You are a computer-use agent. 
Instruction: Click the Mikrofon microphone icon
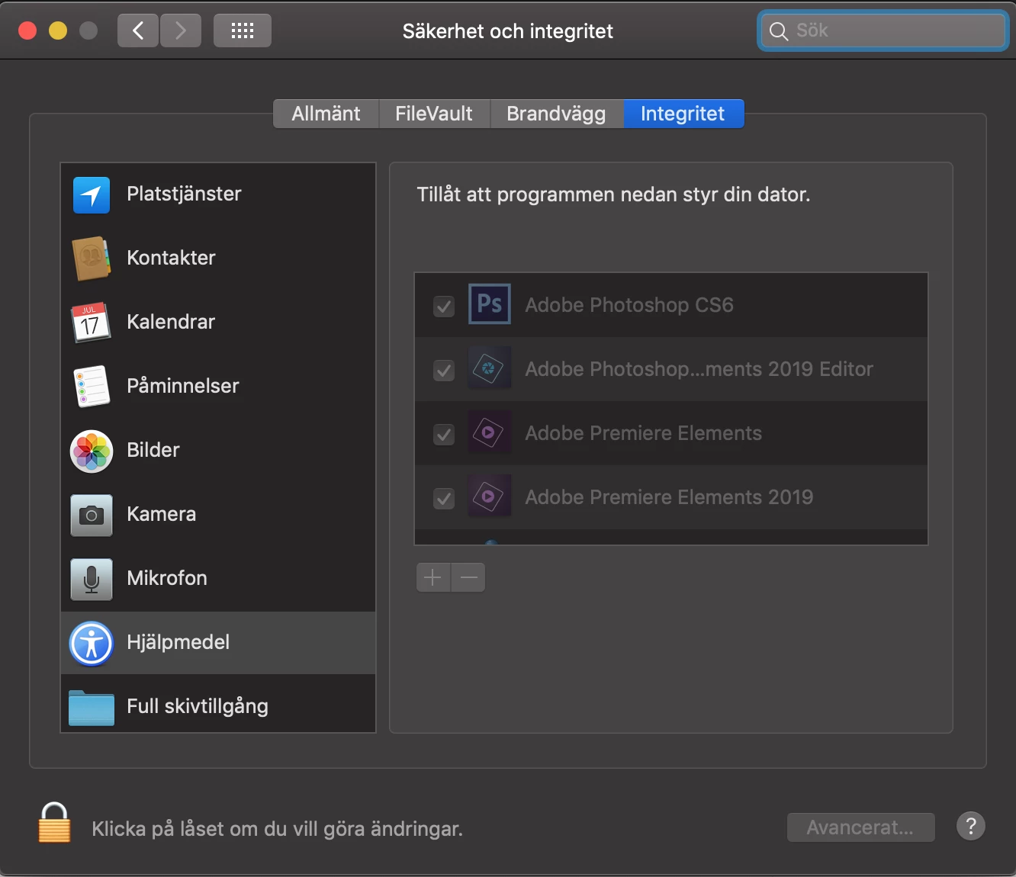[x=92, y=579]
